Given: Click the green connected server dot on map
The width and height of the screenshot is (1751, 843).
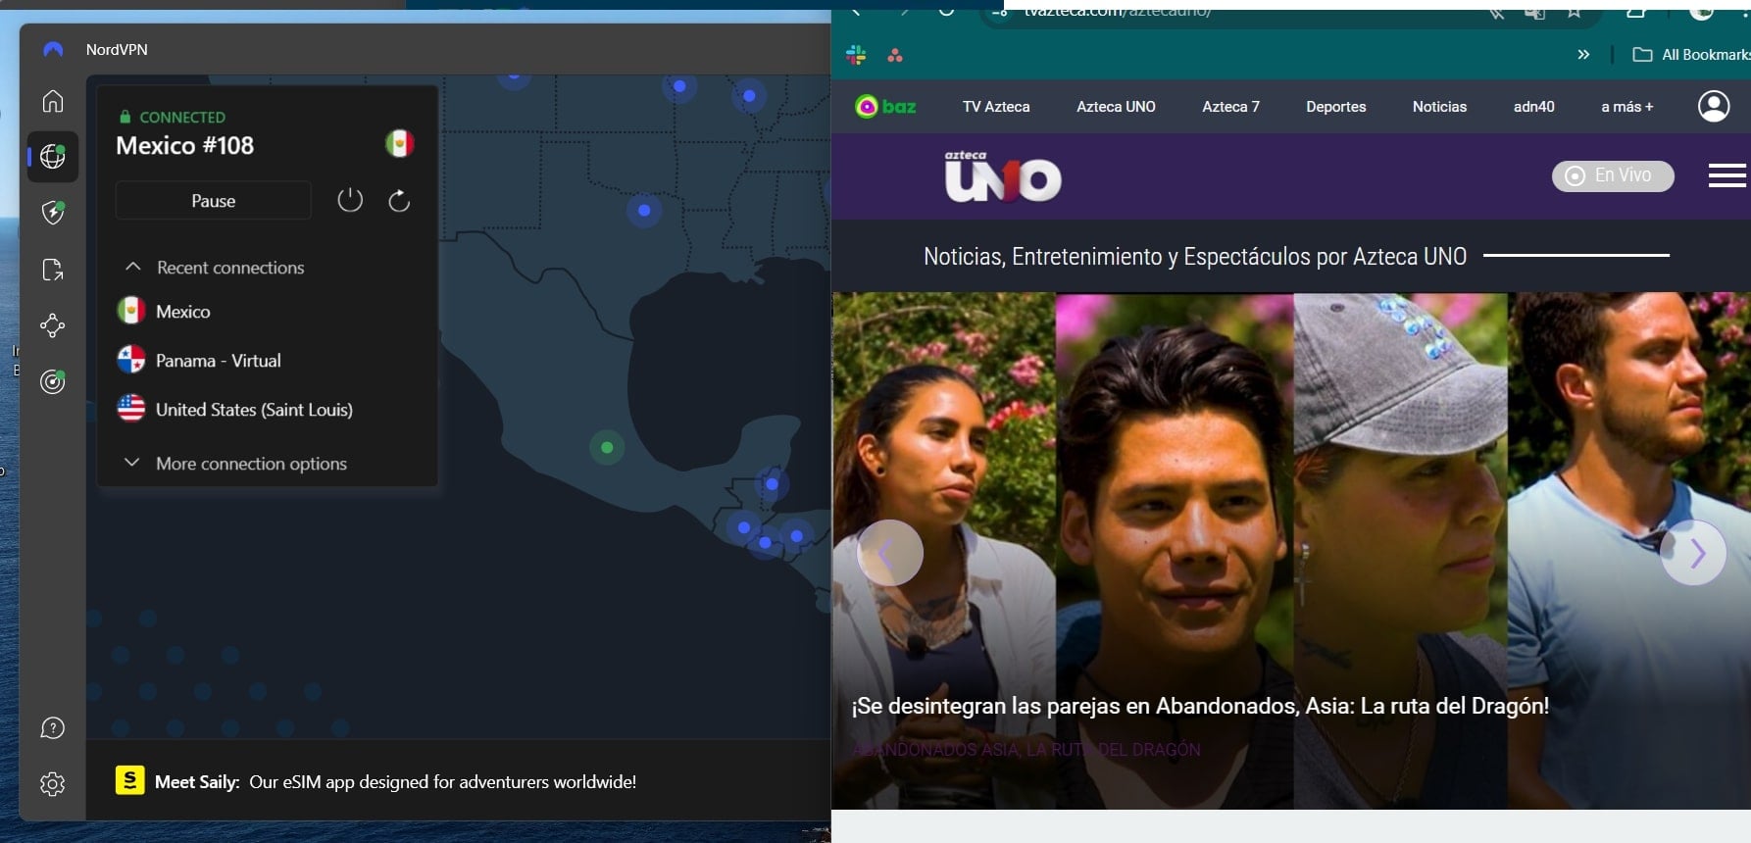Looking at the screenshot, I should point(607,448).
